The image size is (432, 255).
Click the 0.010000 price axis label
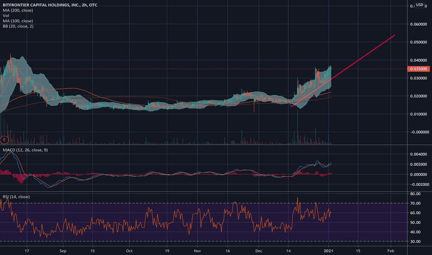pos(419,114)
